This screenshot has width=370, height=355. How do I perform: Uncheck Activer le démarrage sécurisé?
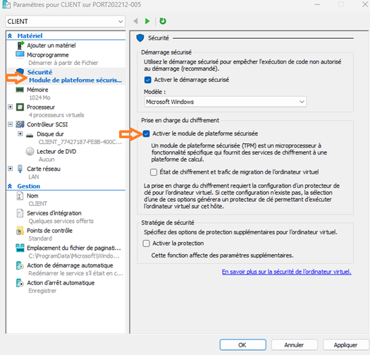coord(148,80)
